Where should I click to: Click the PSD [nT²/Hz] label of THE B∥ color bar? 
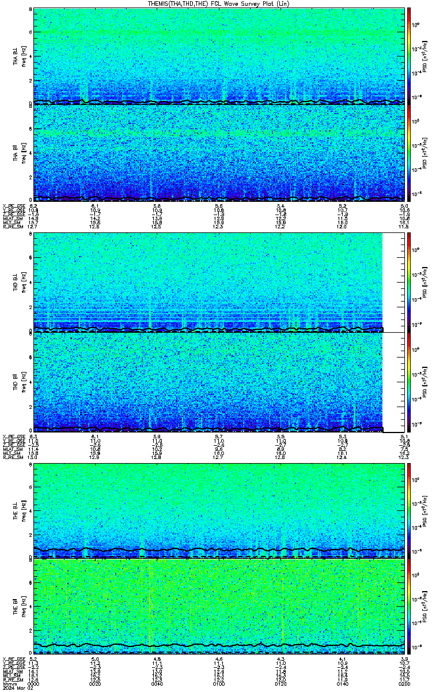click(425, 606)
